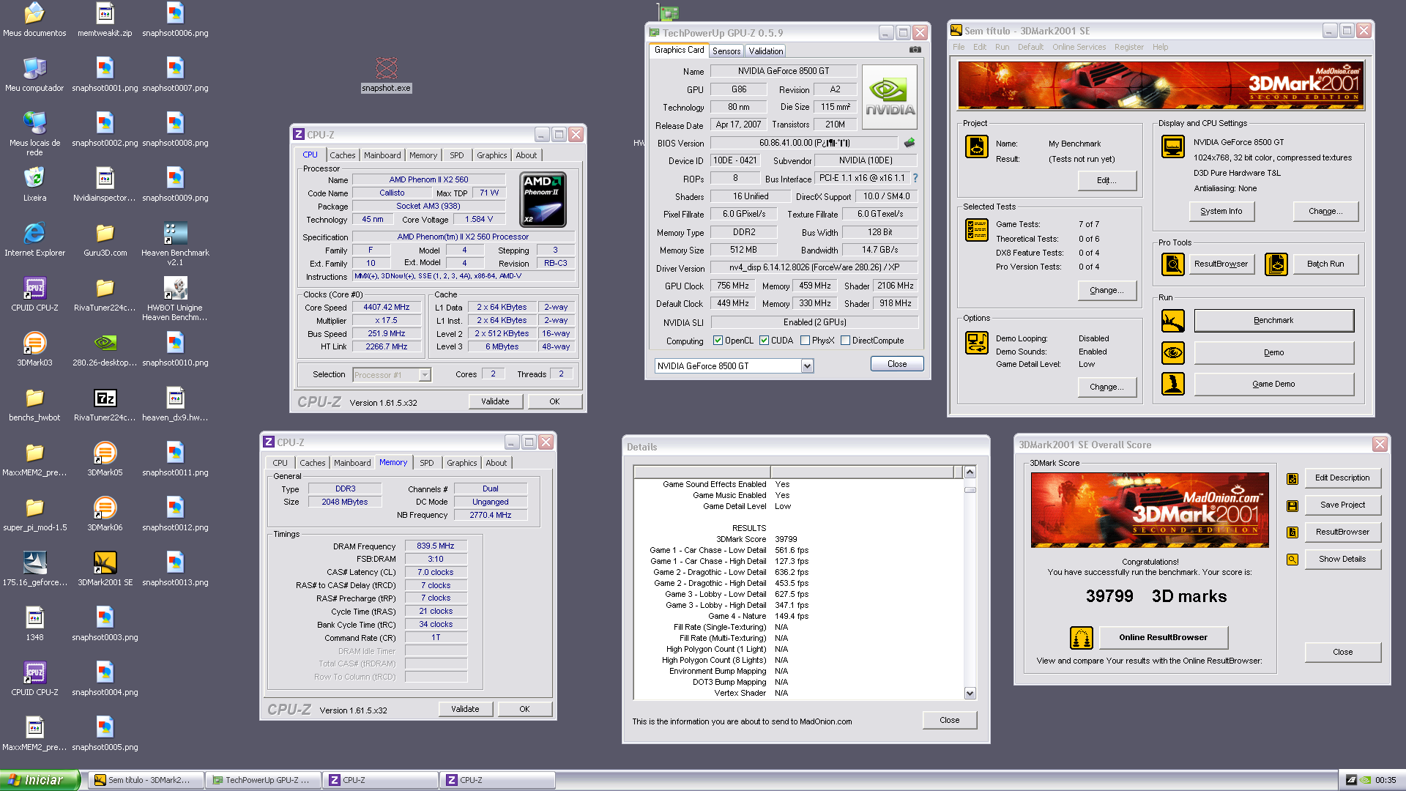The image size is (1406, 791).
Task: Open the Processor #1 selection dropdown
Action: [x=424, y=375]
